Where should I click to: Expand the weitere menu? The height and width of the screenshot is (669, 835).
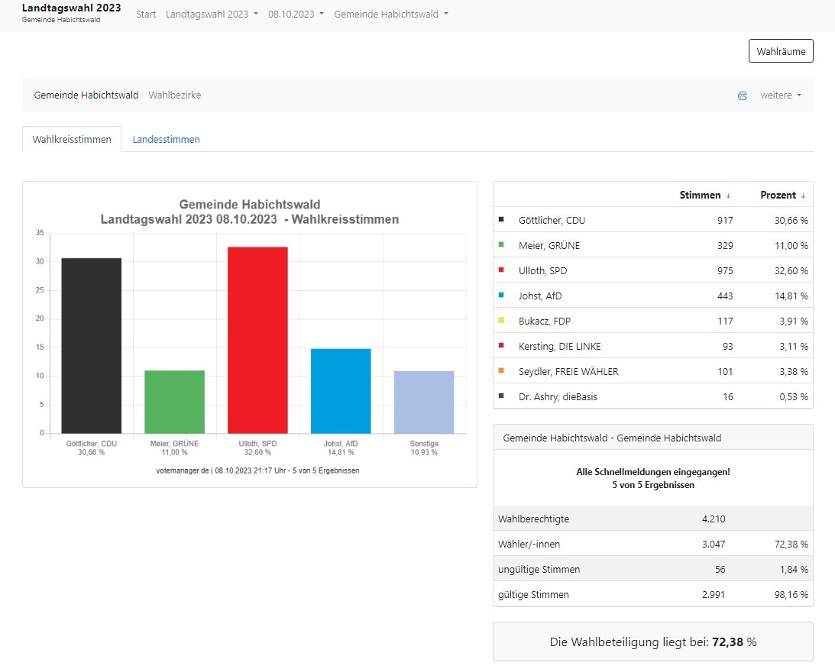[x=780, y=95]
